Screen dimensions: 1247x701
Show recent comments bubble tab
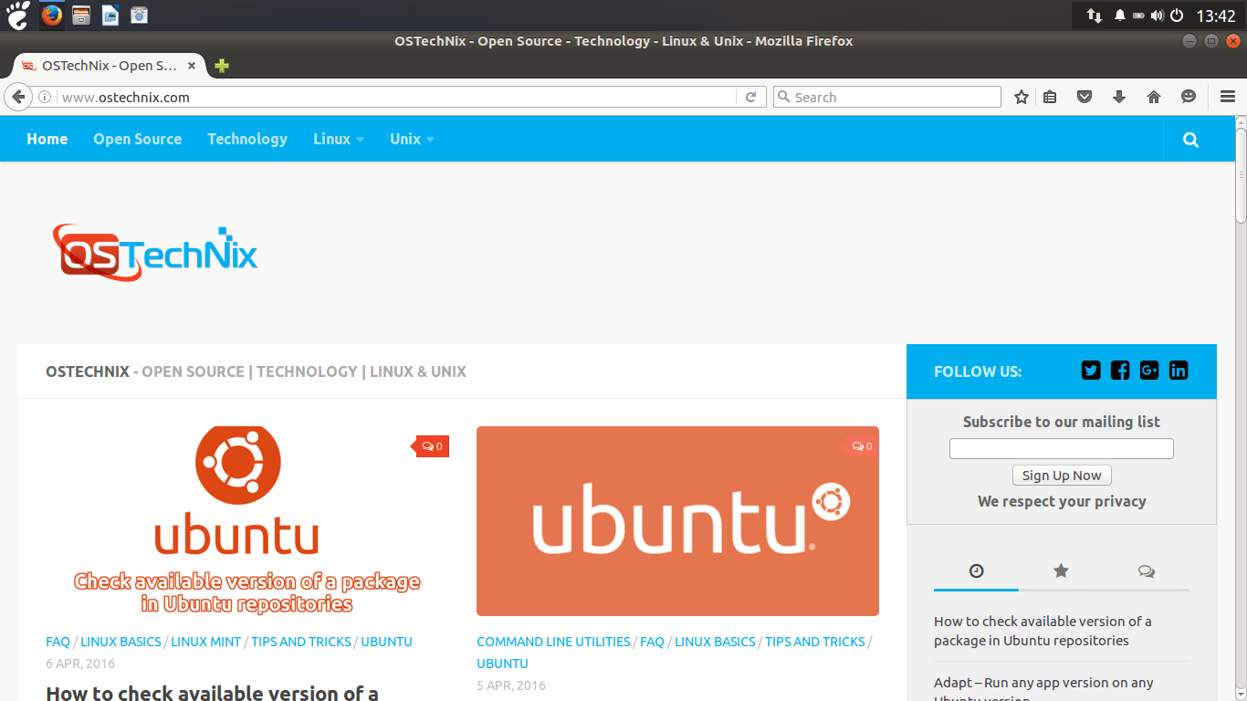pos(1147,571)
